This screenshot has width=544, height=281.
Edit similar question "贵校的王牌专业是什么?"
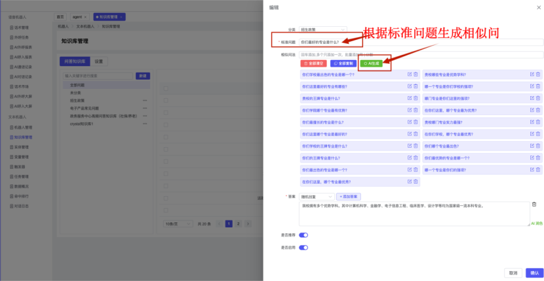pyautogui.click(x=409, y=98)
